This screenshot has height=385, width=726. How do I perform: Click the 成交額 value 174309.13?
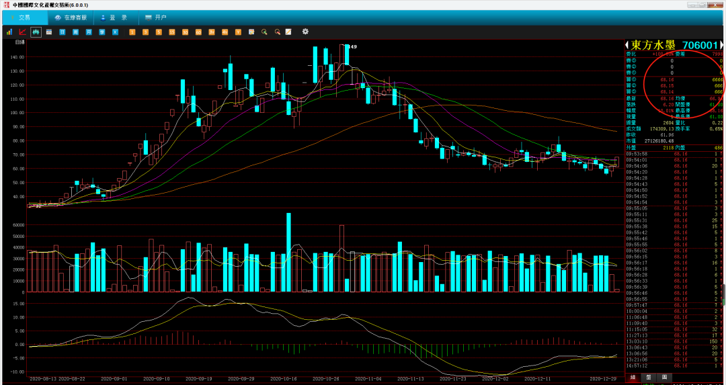coord(661,128)
